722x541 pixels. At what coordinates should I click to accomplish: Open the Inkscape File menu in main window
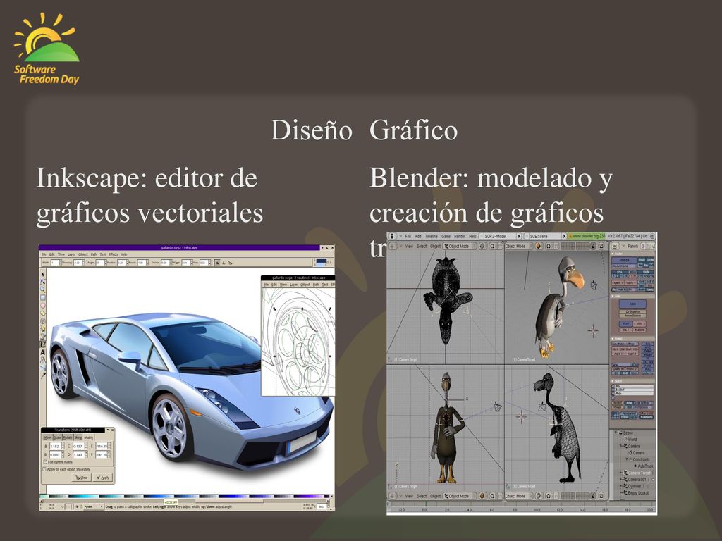(44, 254)
